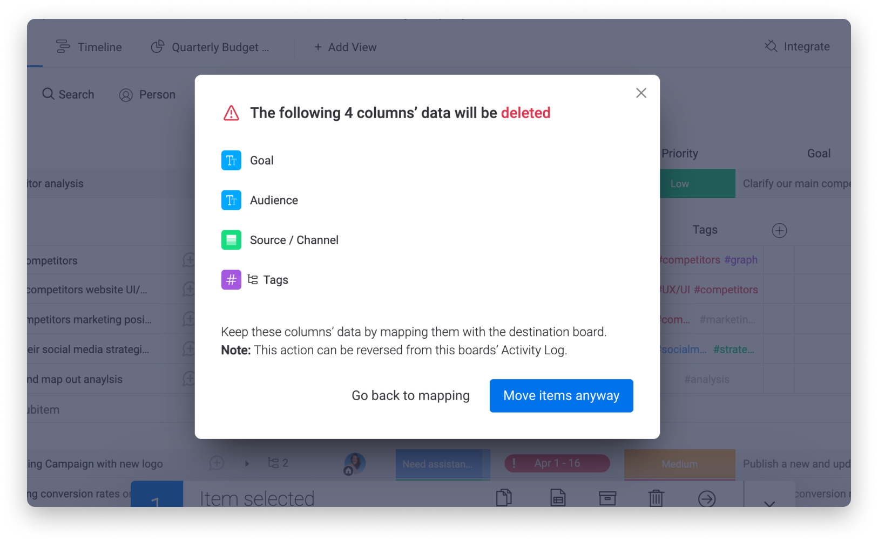Expand subitems arrow on Campaign row
The height and width of the screenshot is (542, 878).
(x=247, y=463)
